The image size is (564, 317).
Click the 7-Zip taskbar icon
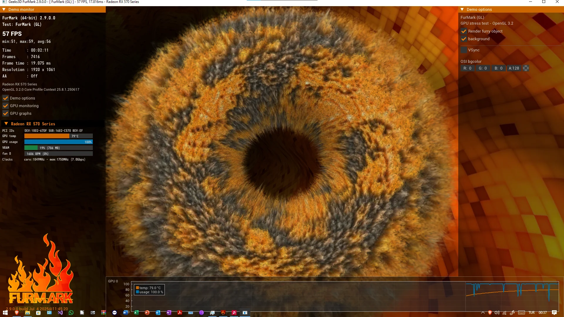coord(93,313)
